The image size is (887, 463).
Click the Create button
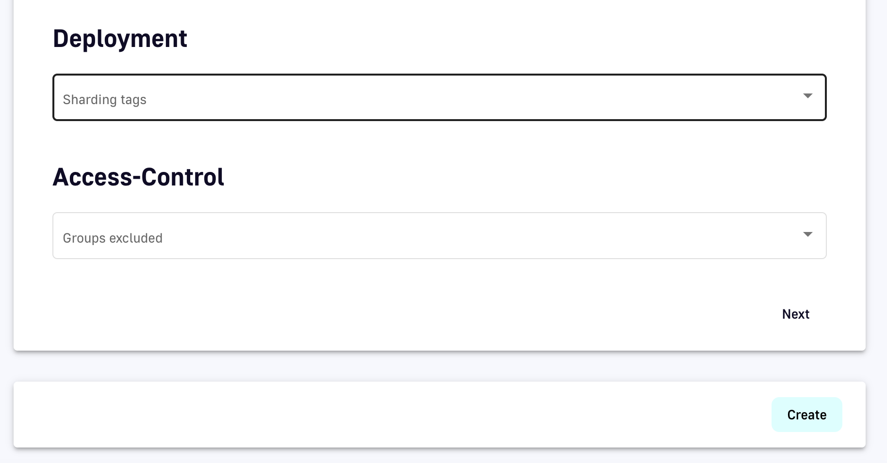(806, 415)
